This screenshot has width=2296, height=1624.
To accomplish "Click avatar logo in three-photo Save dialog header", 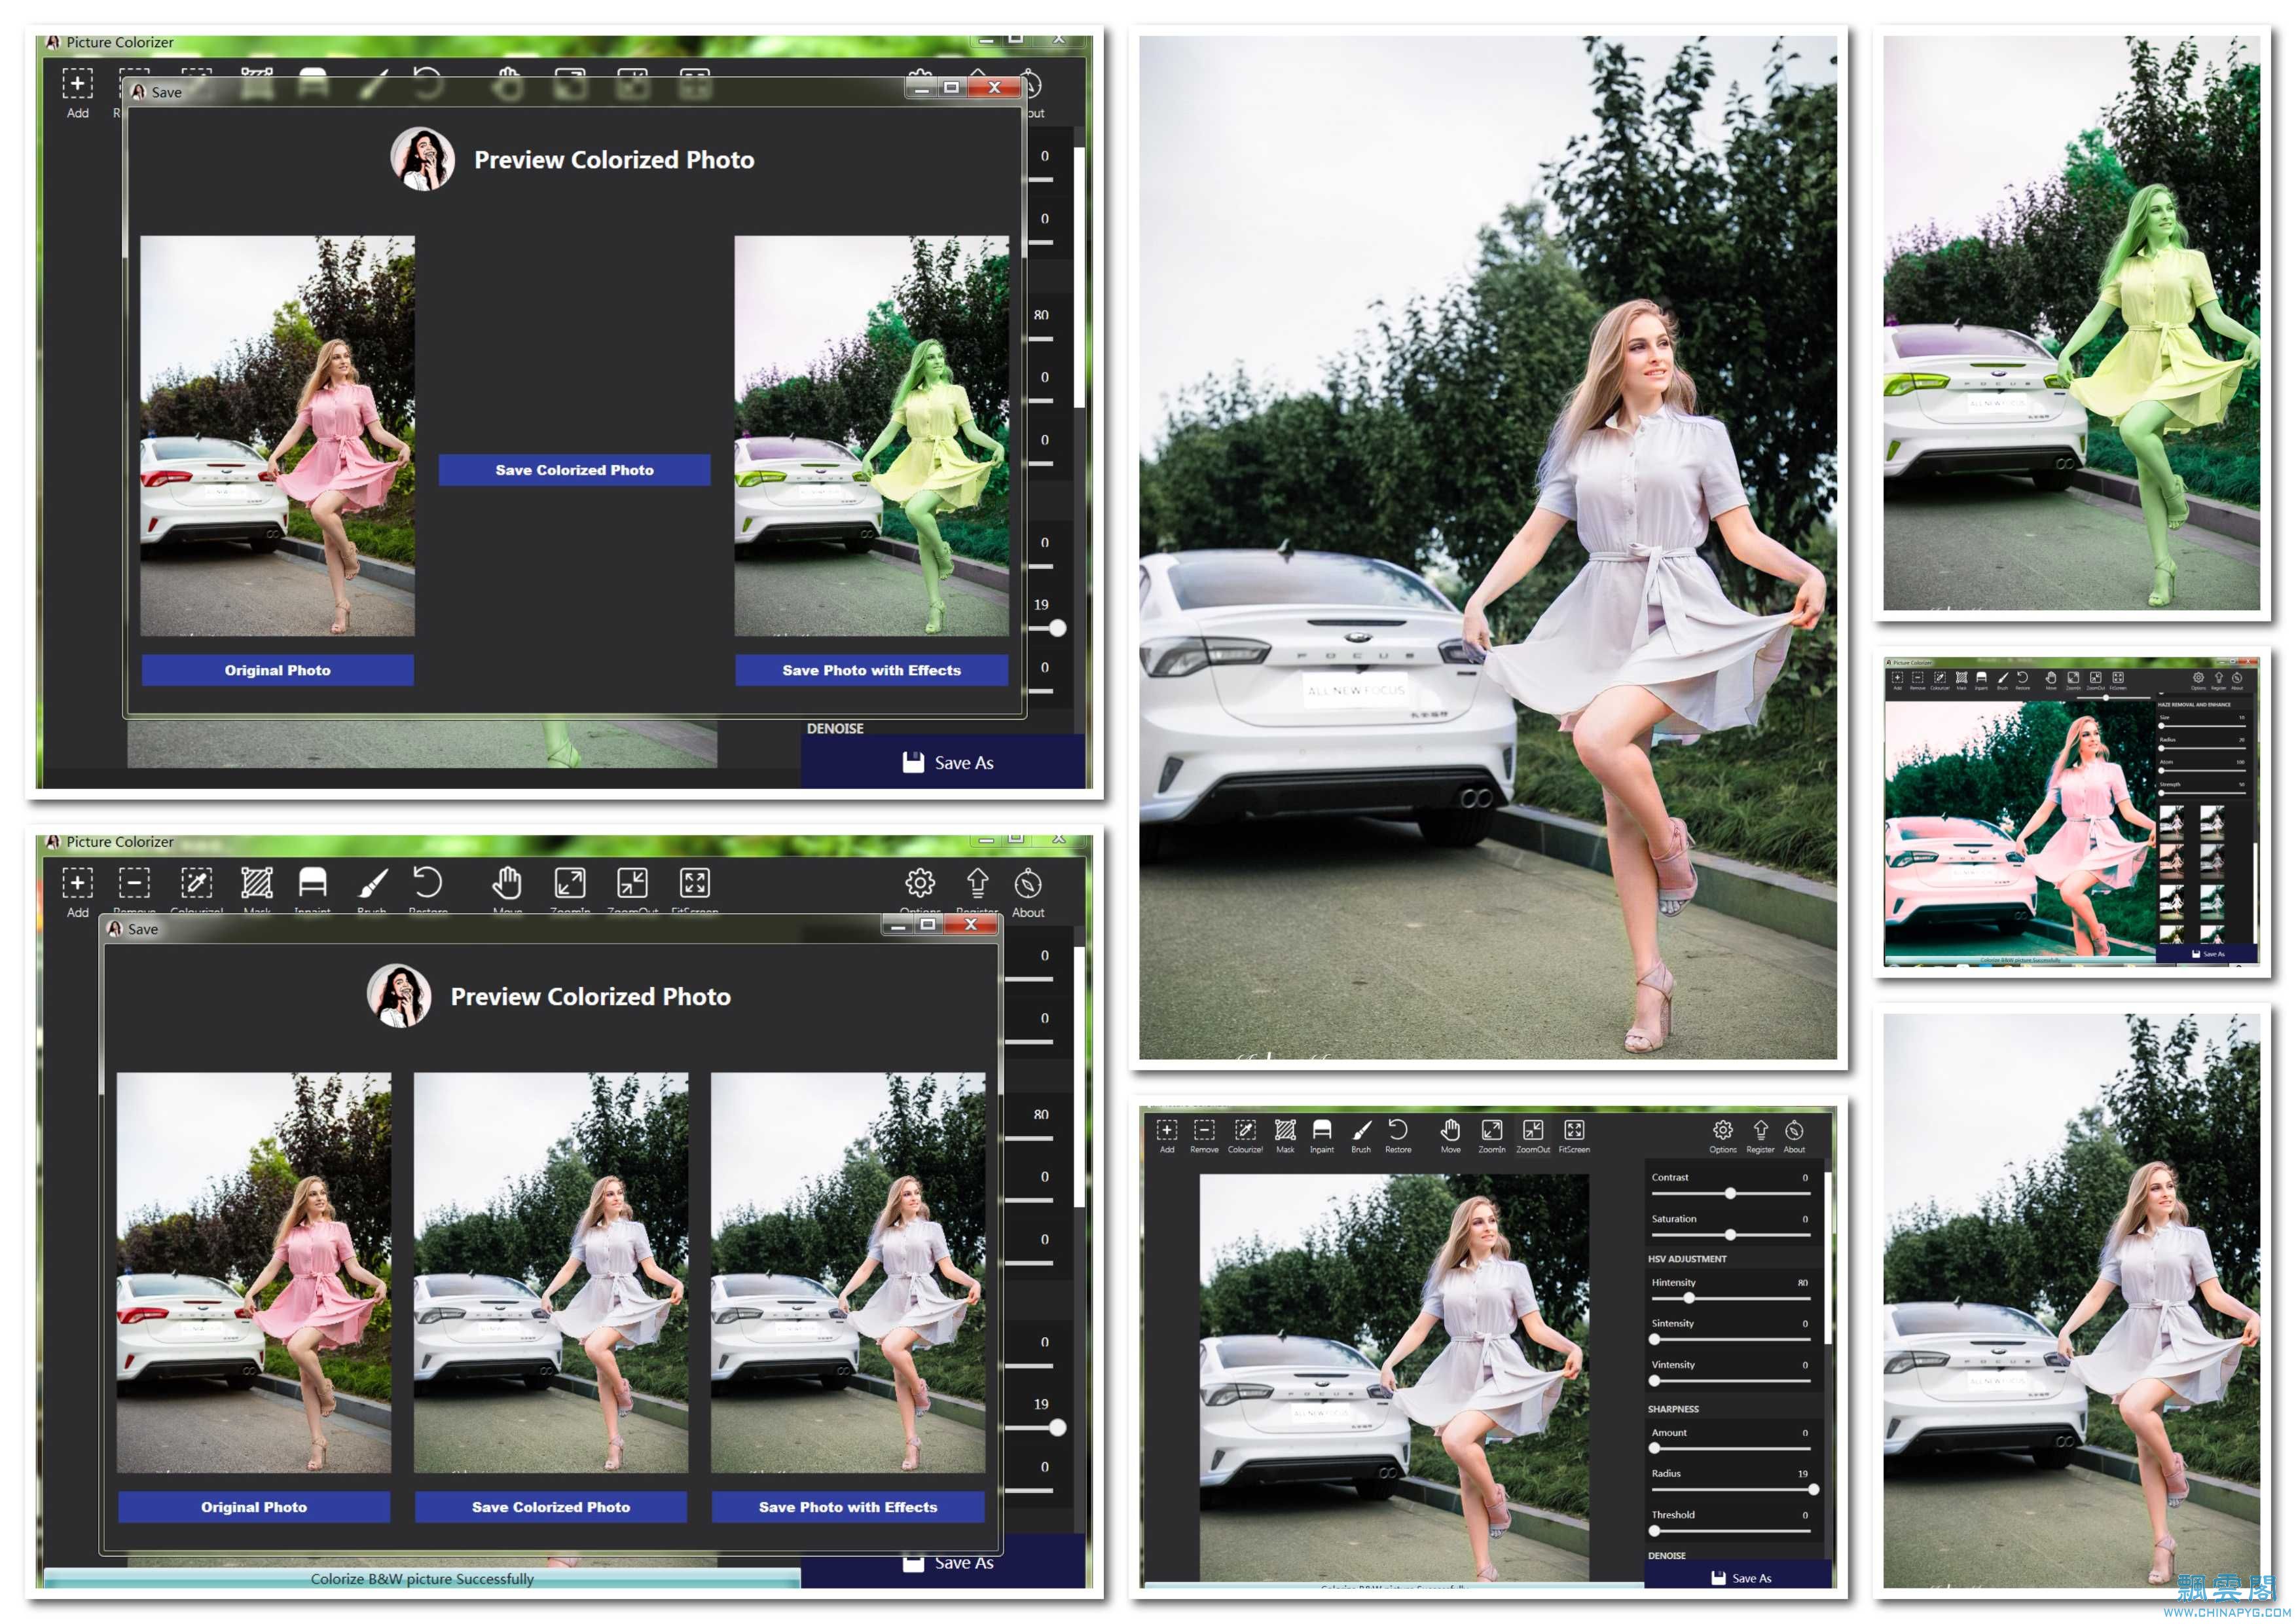I will tap(399, 996).
